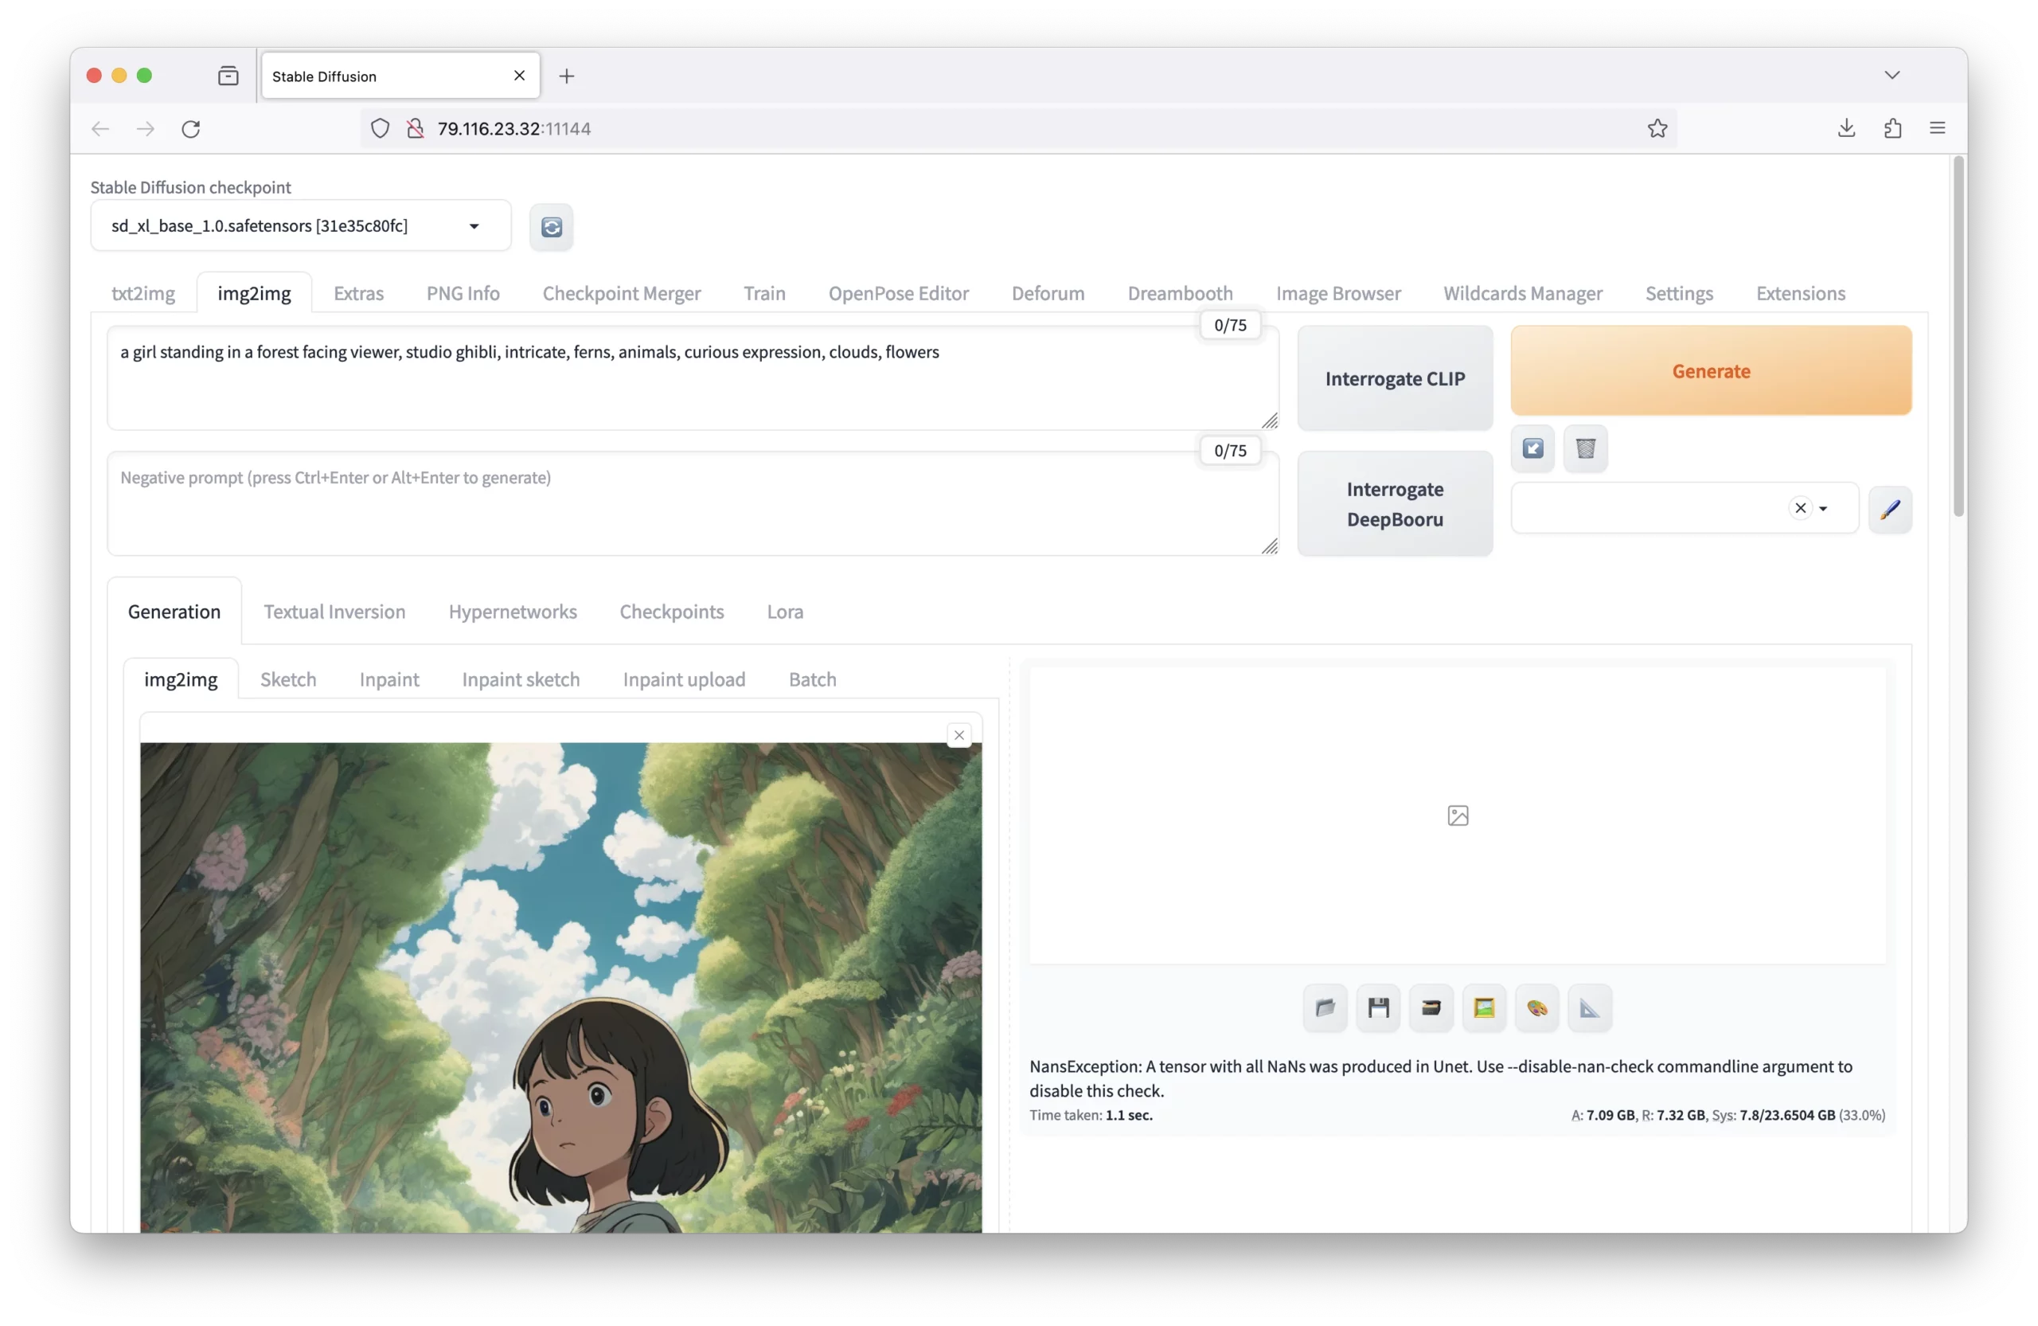Click the orange Generate button

1710,371
